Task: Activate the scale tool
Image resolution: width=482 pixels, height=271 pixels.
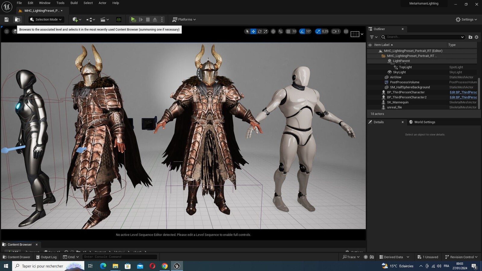Action: [265, 31]
